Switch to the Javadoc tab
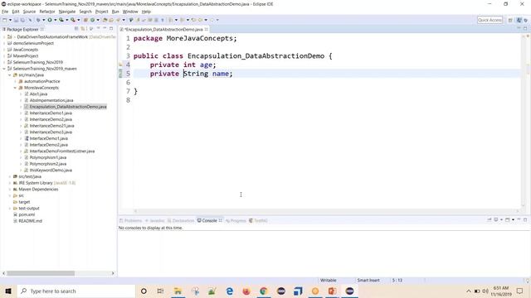Screen dimensions: 531x298 [x=155, y=221]
